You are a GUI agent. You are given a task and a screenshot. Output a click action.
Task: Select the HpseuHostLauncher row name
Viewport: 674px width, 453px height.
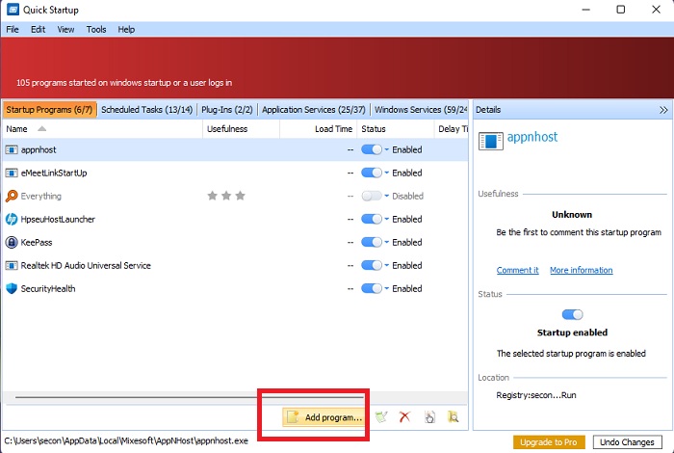click(x=58, y=219)
